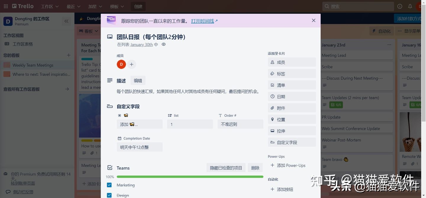Open the 模板 dropdown menu
Screen dimensions: 426x198
[116, 6]
